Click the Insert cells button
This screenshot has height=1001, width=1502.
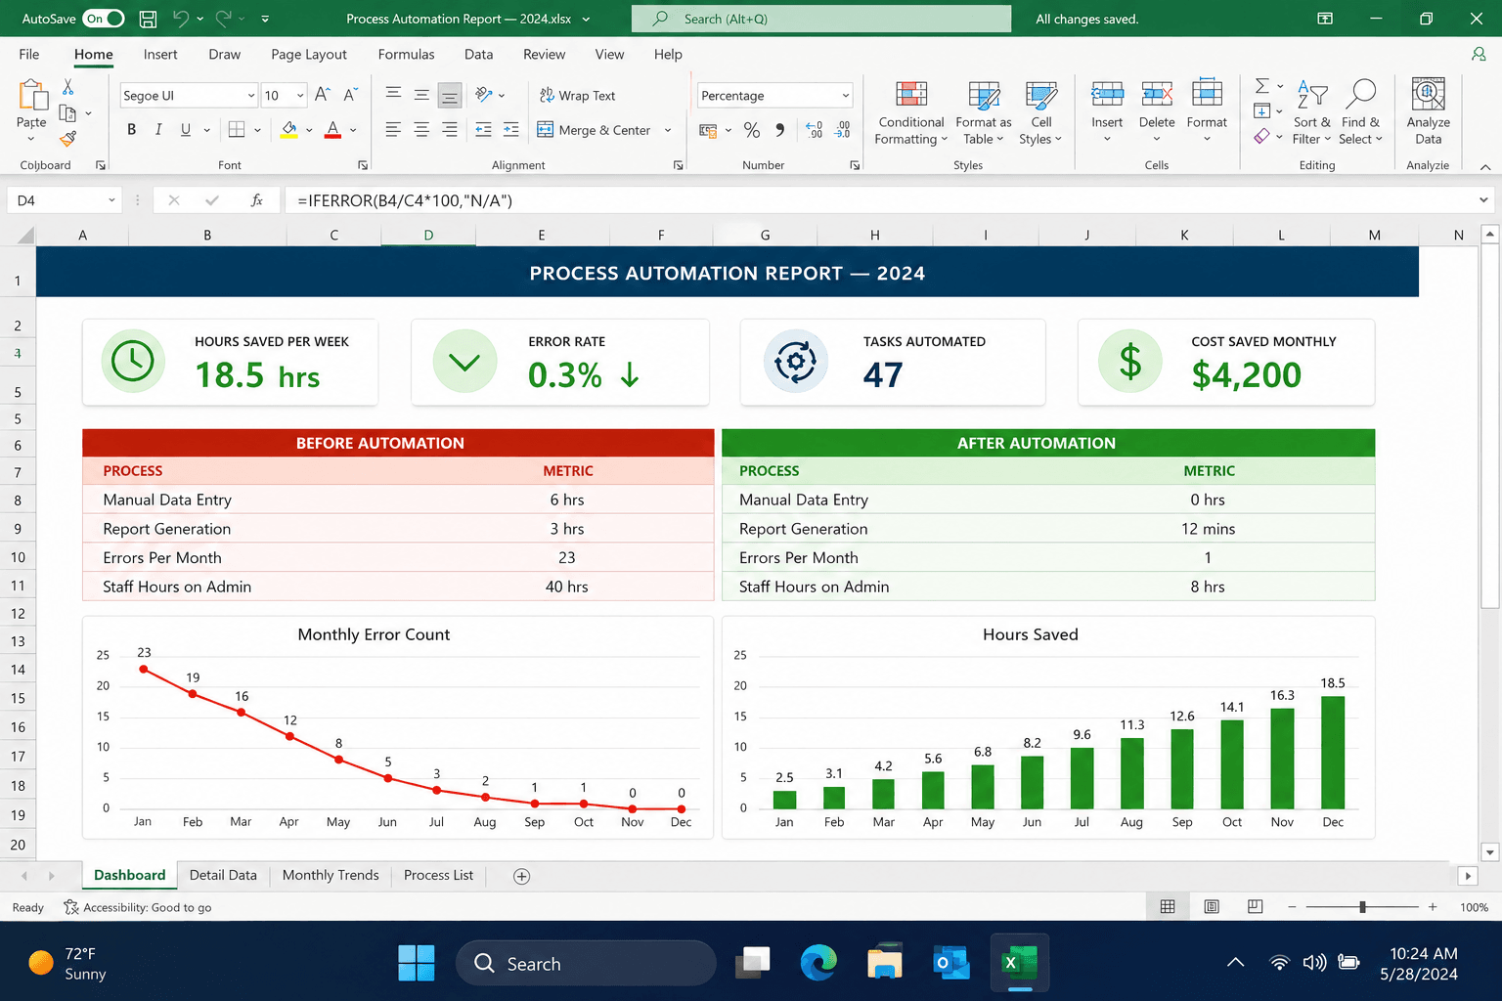point(1107,111)
